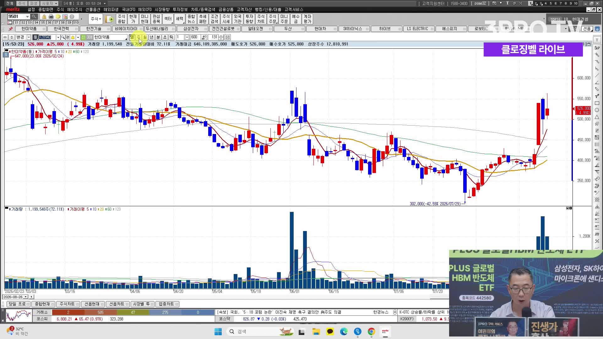Toggle the 분 (minute) period button
The image size is (603, 339).
coord(158,37)
